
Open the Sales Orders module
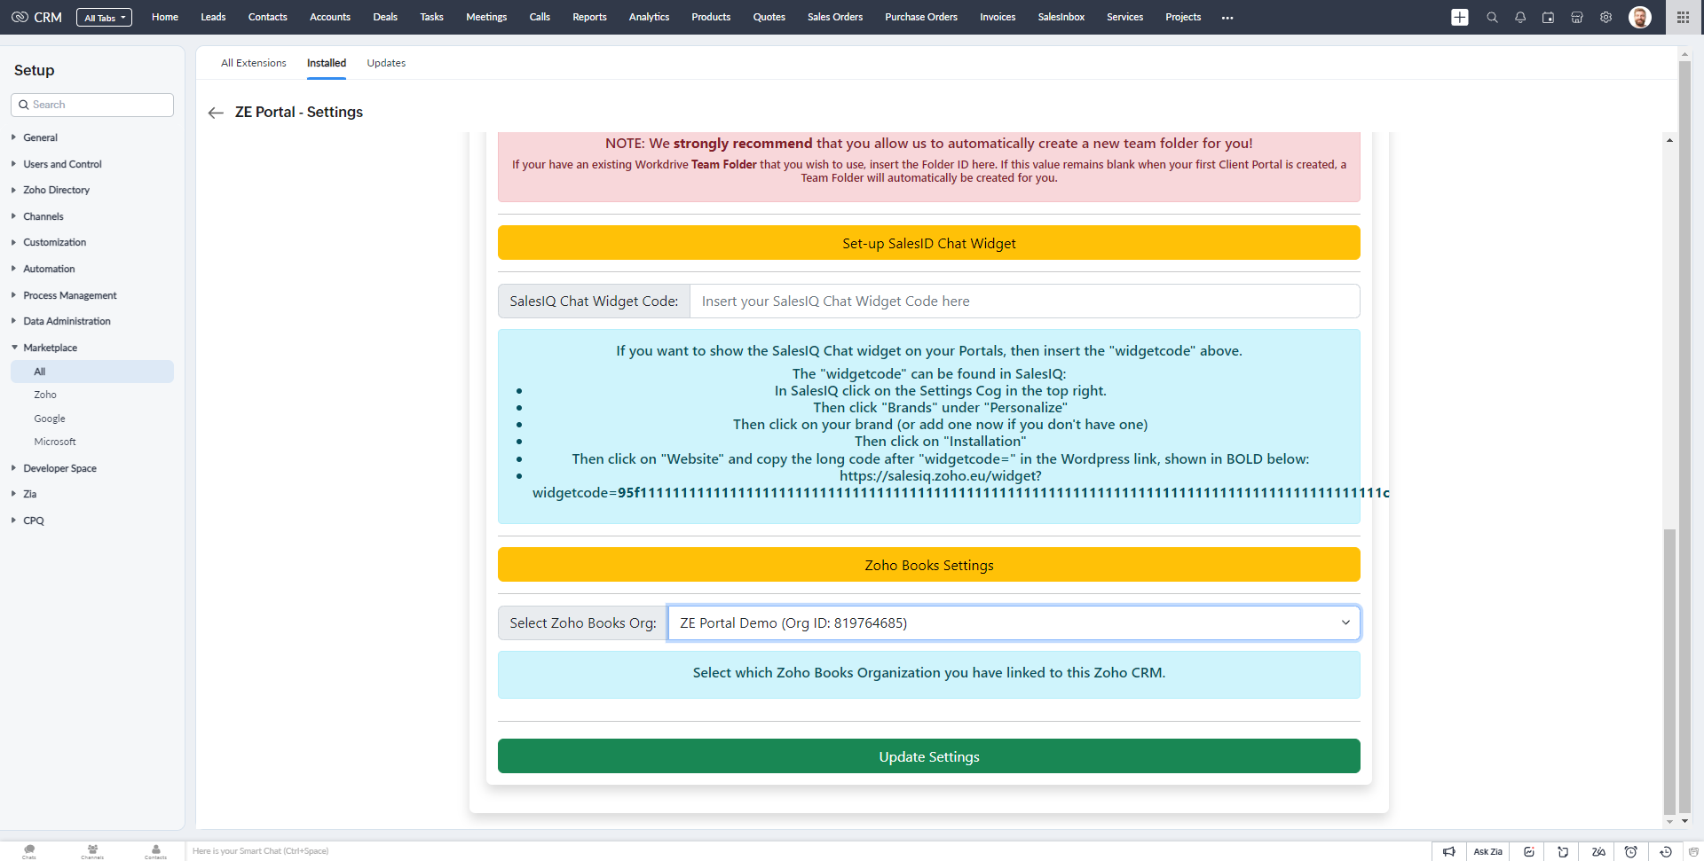(x=835, y=17)
